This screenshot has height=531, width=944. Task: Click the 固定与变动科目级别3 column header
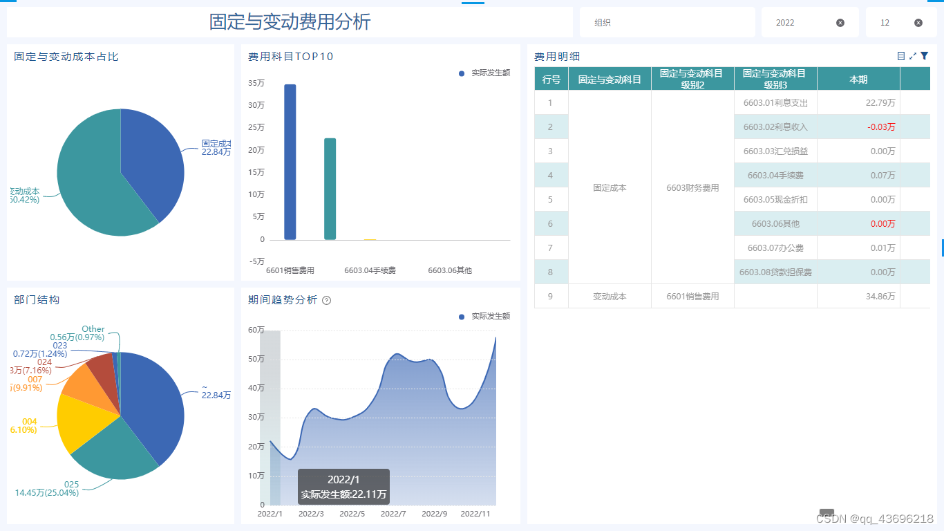pyautogui.click(x=775, y=80)
